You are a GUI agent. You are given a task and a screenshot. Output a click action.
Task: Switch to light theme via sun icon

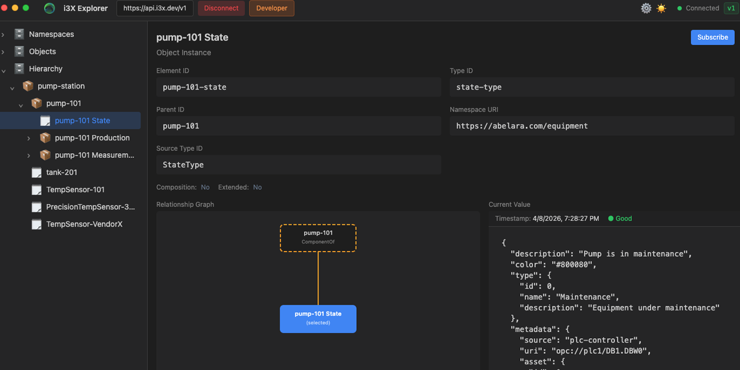click(x=661, y=8)
